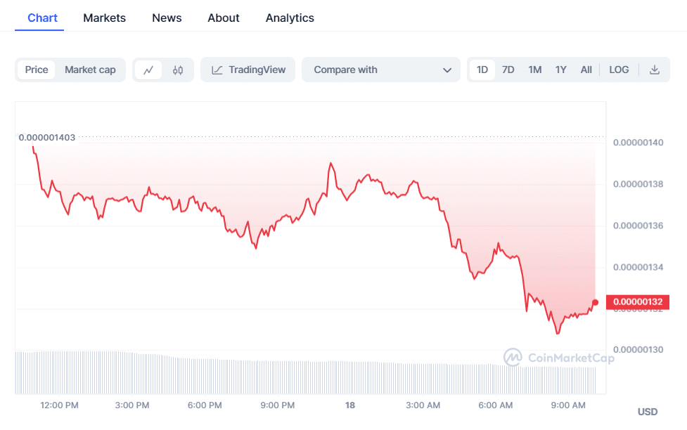
Task: Select the 1M time range
Action: point(534,70)
